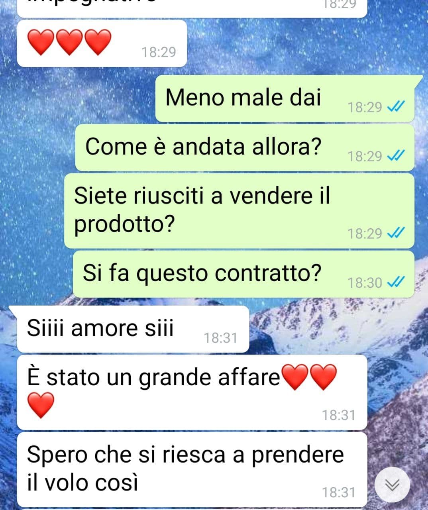Image resolution: width=428 pixels, height=510 pixels.
Task: Tap read ticks beside 'Come è andata allora?'
Action: 396,156
